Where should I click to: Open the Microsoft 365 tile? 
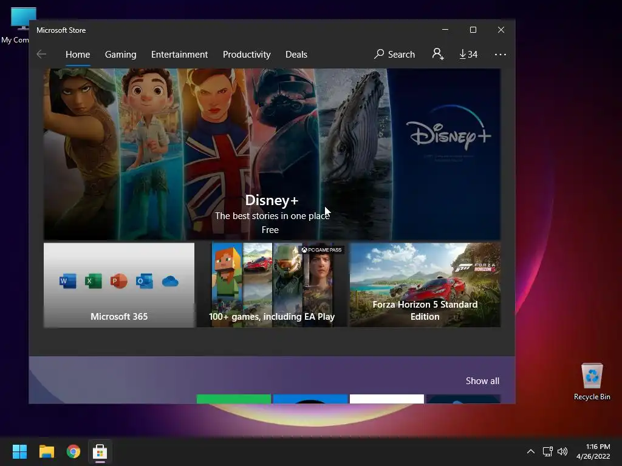(119, 285)
